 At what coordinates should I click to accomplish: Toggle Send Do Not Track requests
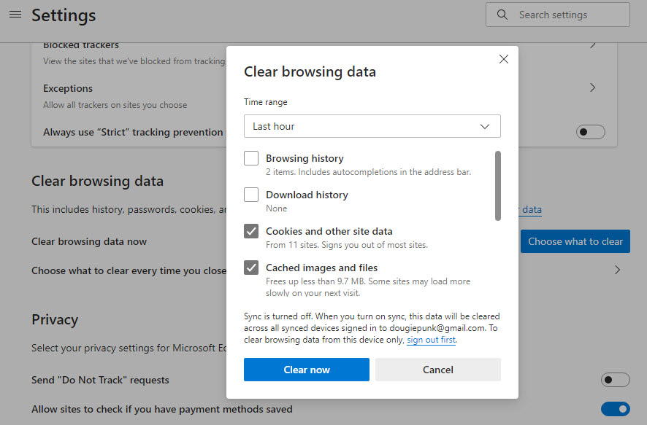tap(616, 380)
